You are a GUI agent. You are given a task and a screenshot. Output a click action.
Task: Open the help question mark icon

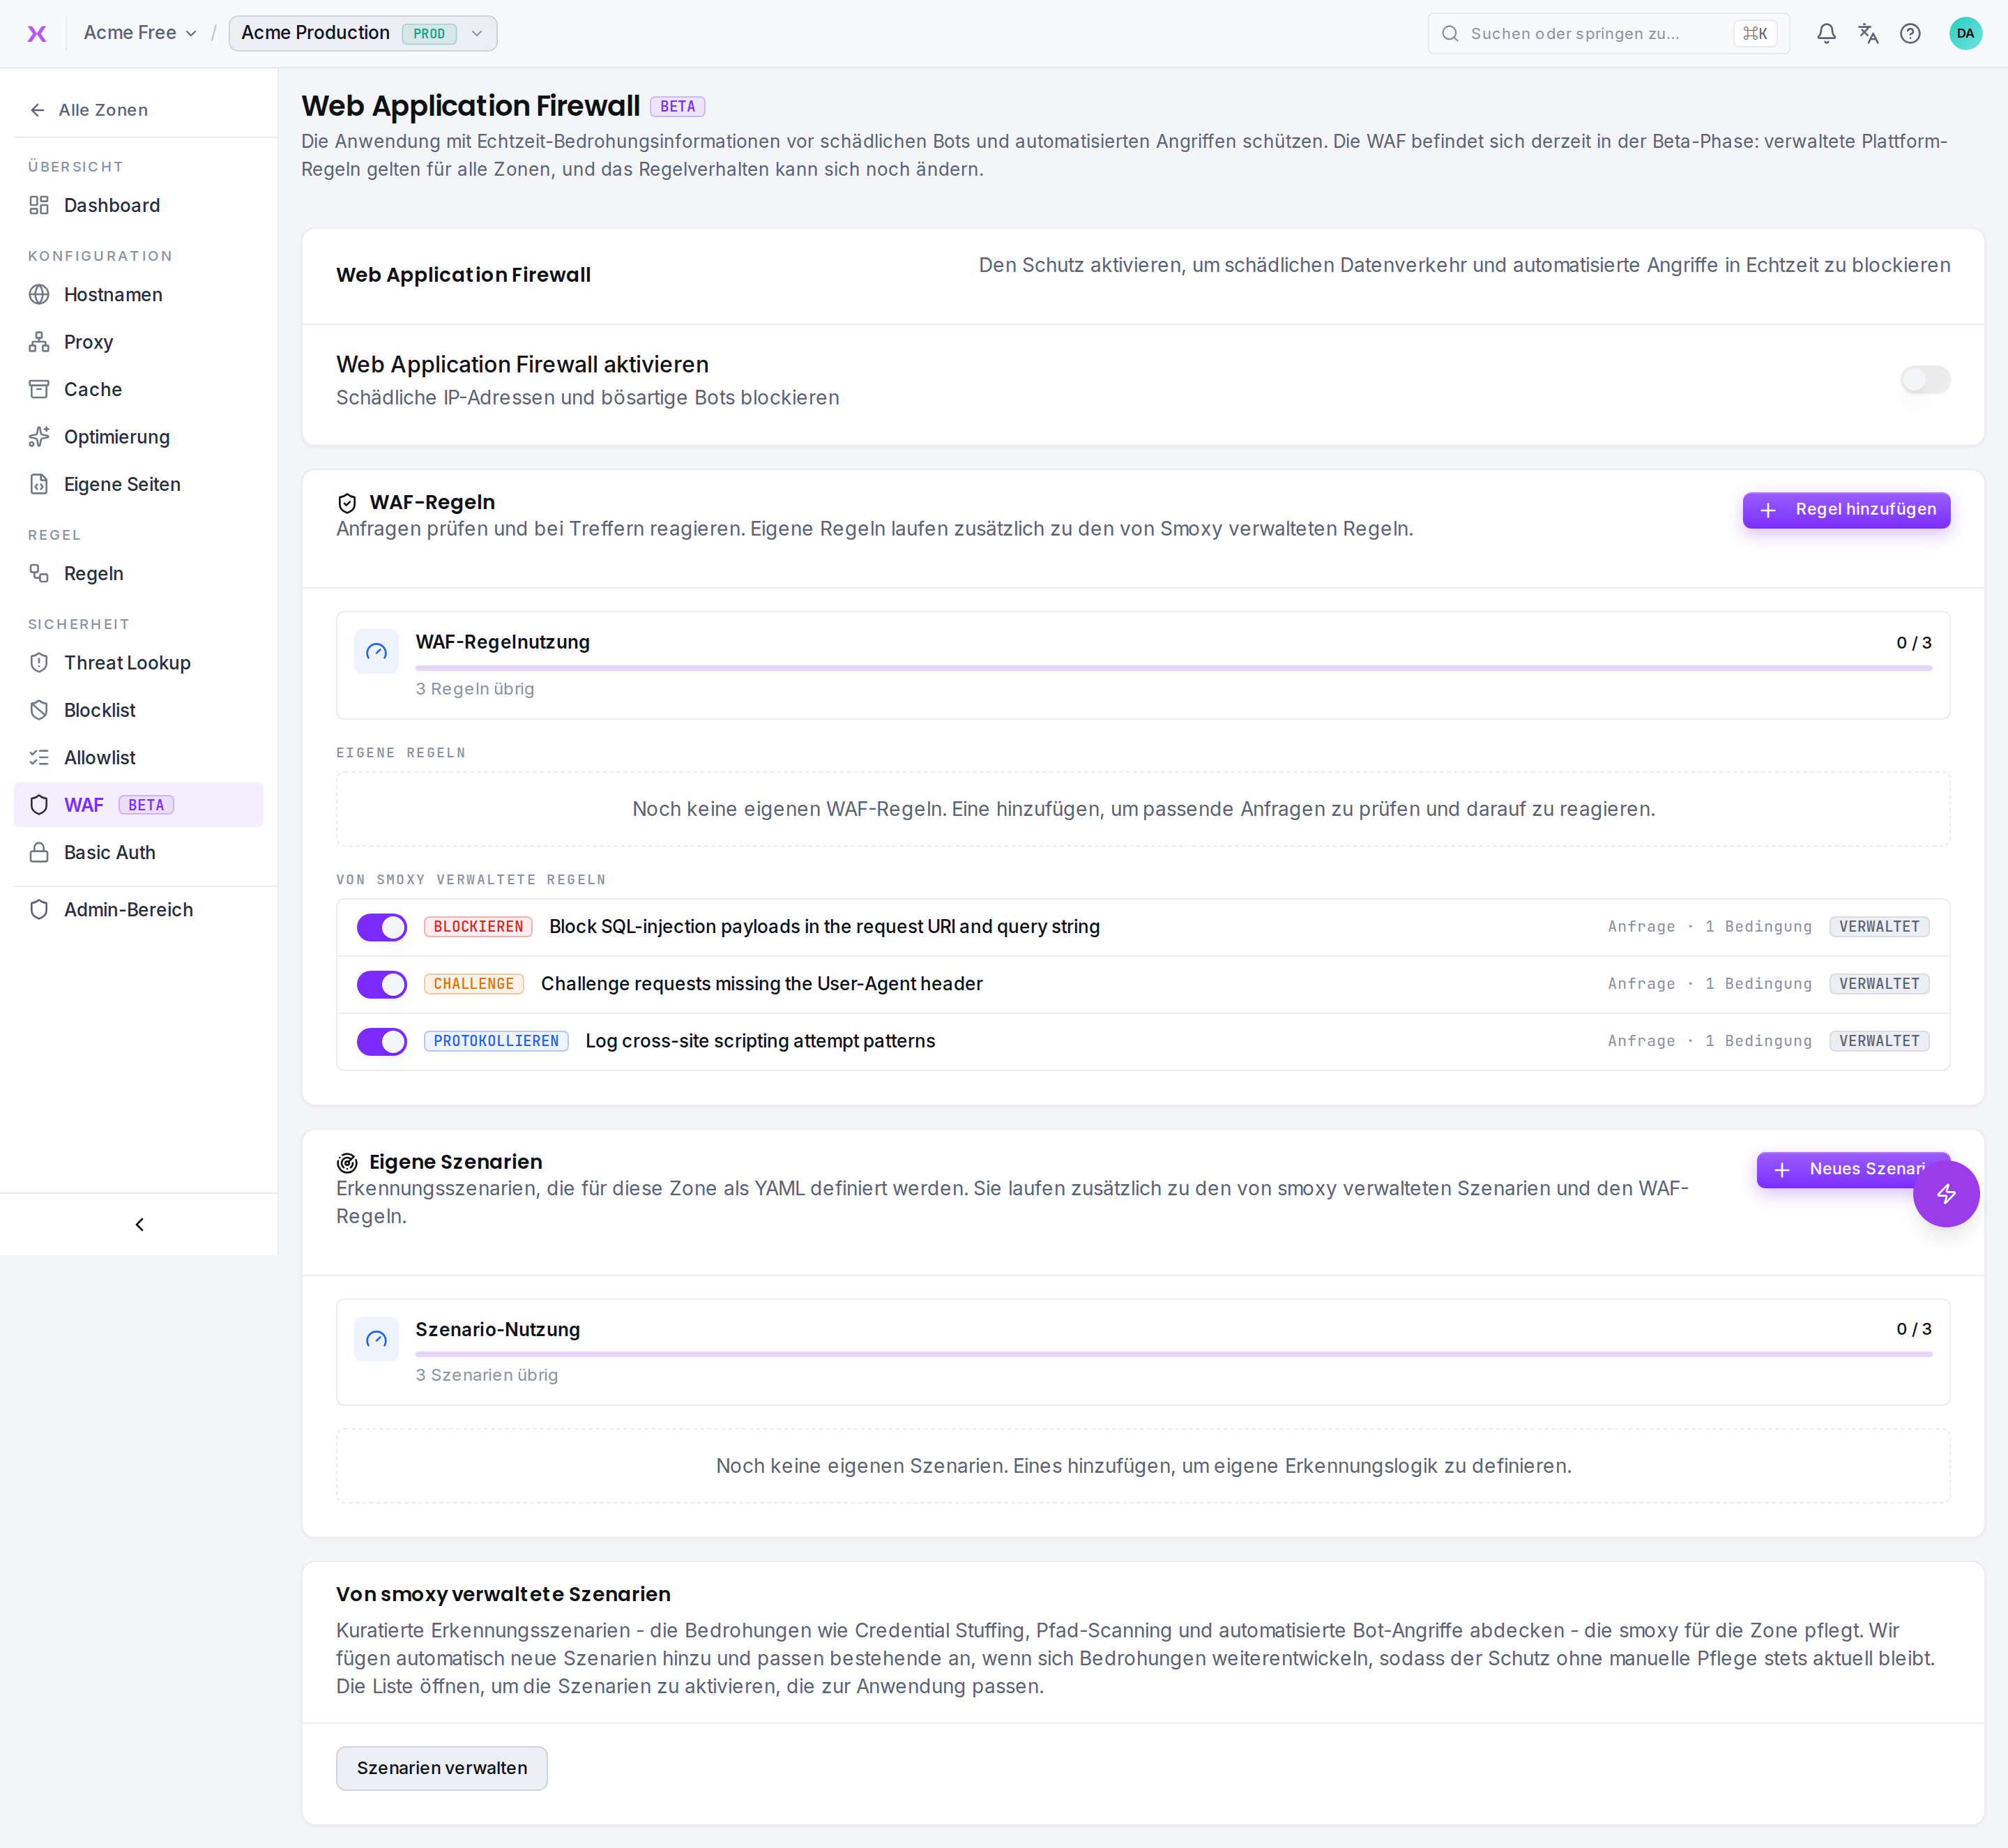tap(1910, 34)
